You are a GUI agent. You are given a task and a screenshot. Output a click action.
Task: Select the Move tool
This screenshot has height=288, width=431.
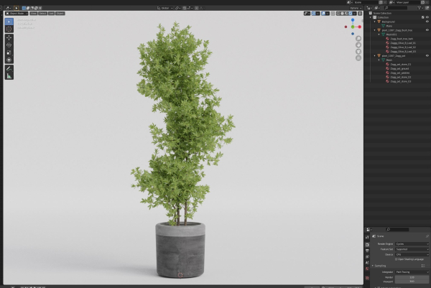point(9,37)
